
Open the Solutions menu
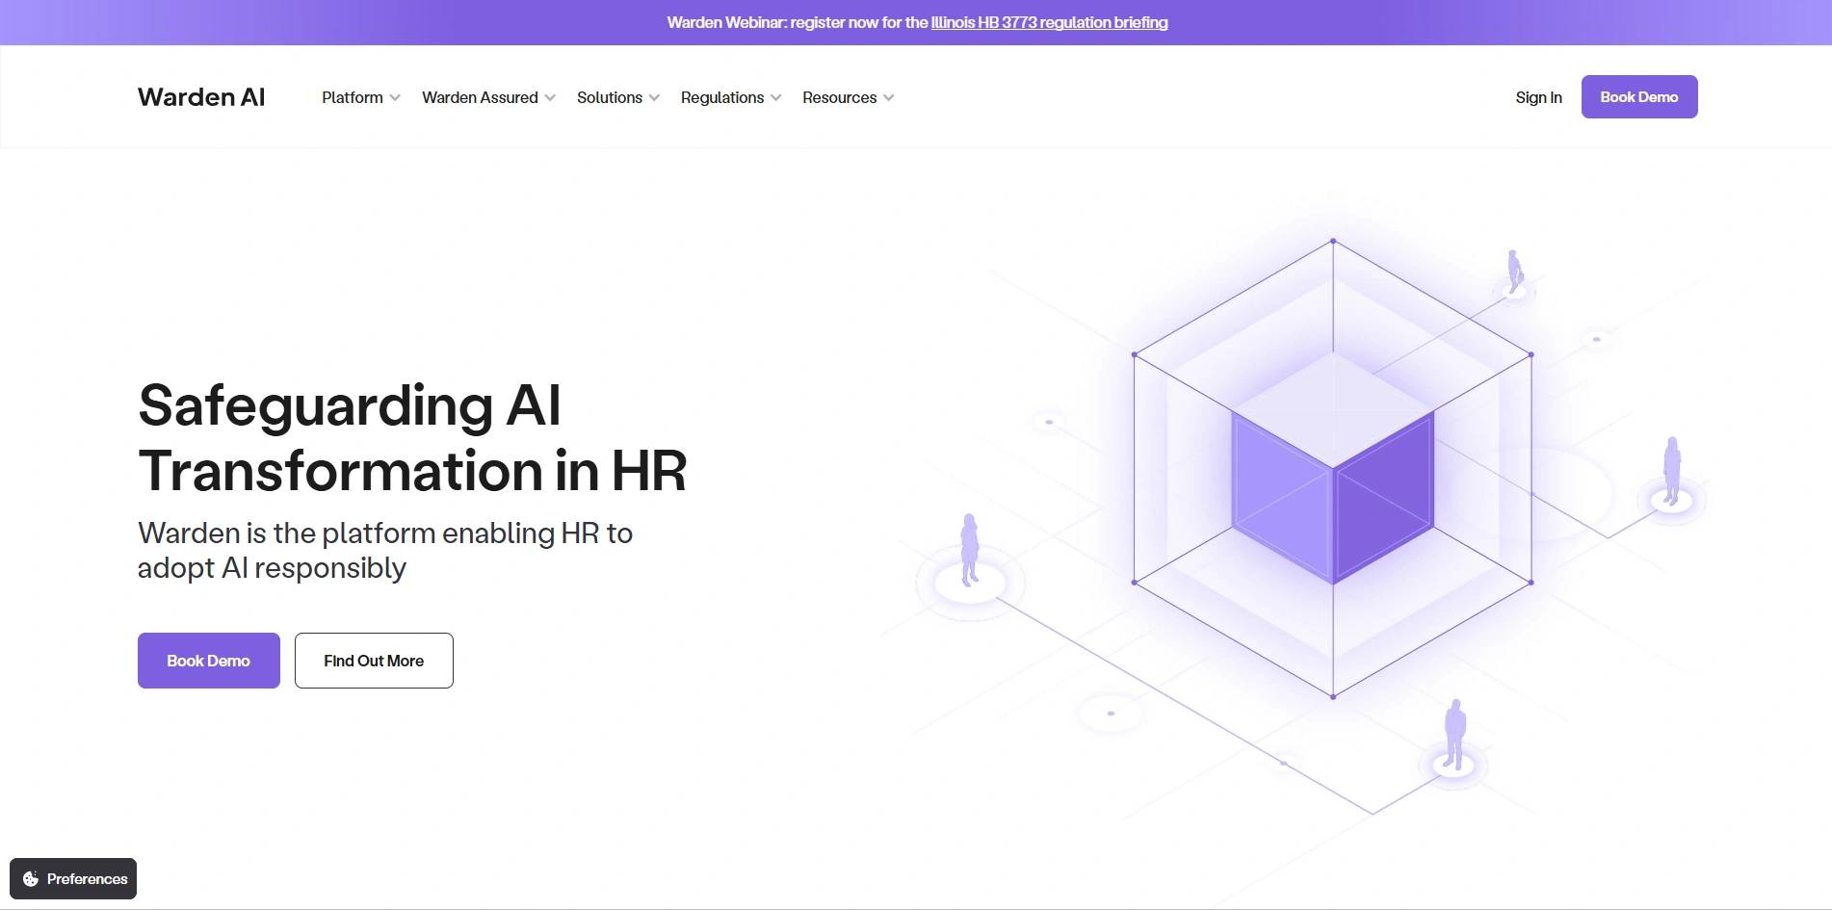(618, 97)
